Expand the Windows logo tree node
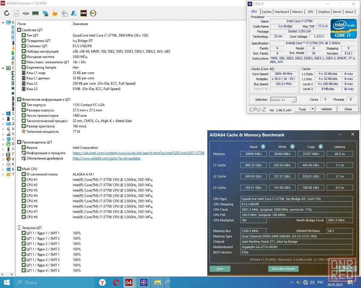Image resolution: width=361 pixels, height=288 pixels. click(x=3, y=113)
